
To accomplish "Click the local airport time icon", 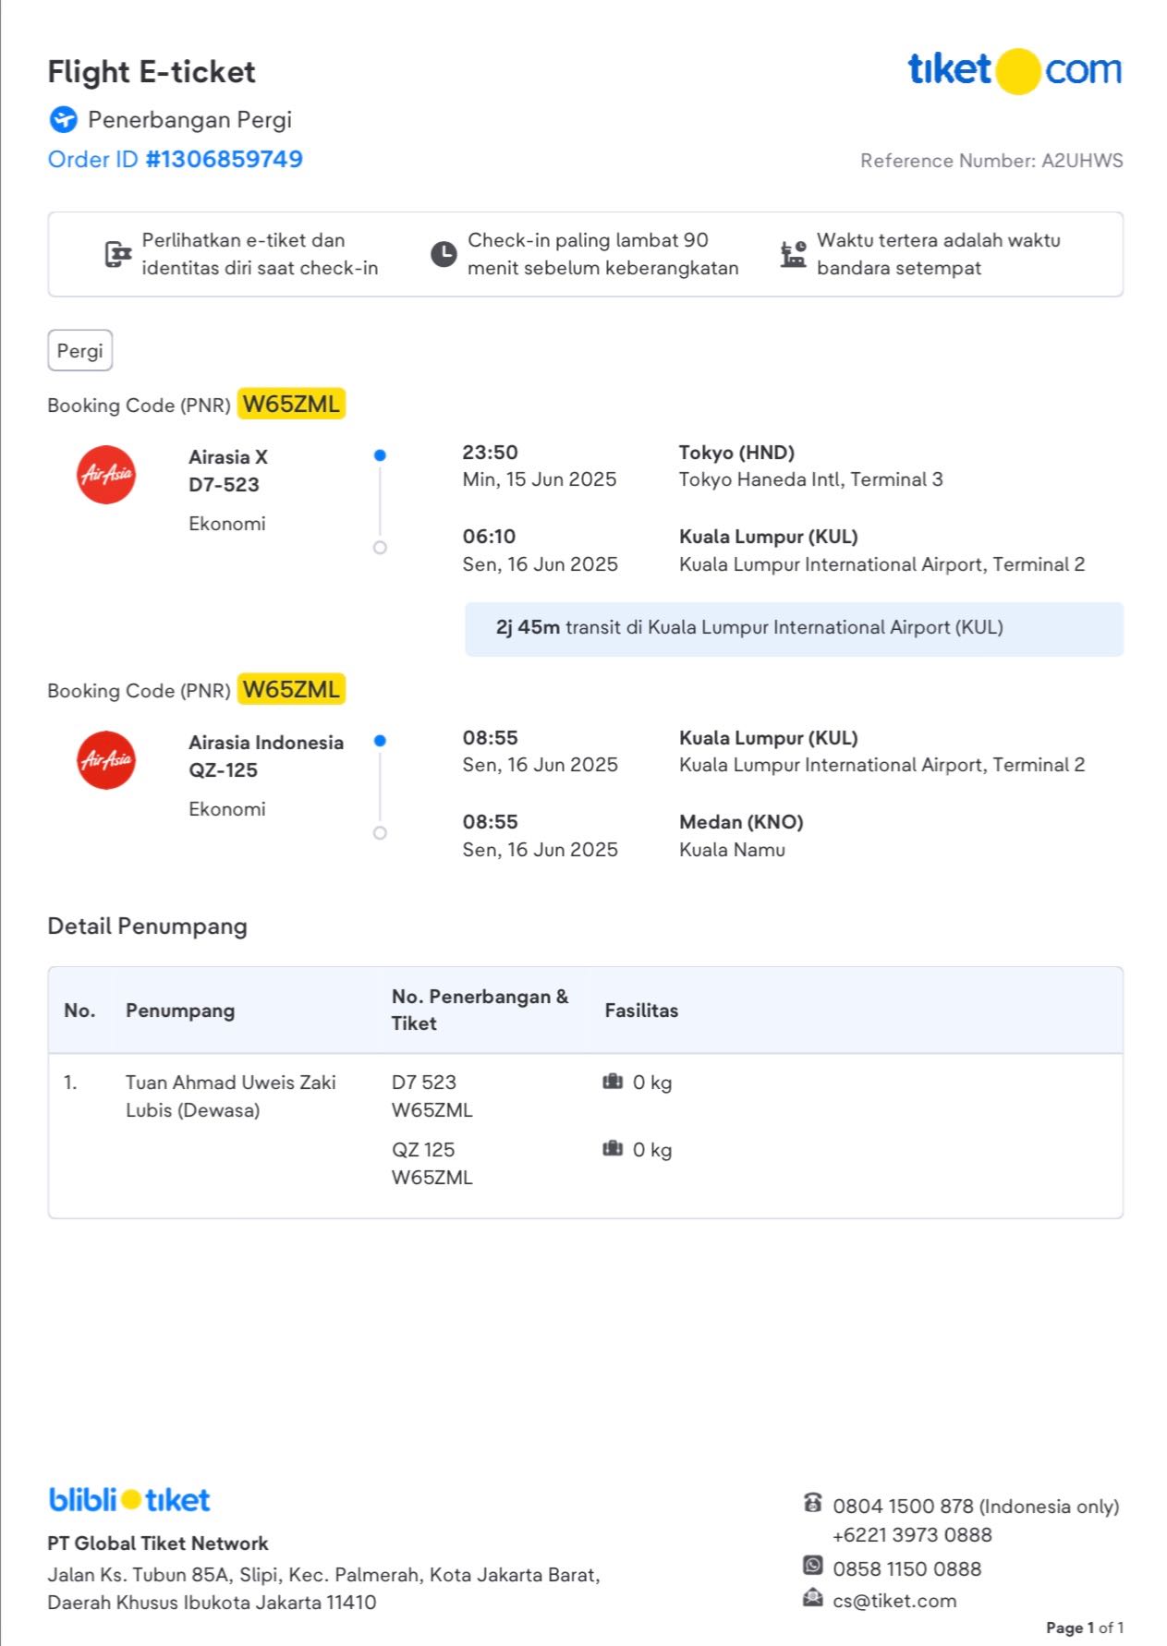I will [793, 254].
